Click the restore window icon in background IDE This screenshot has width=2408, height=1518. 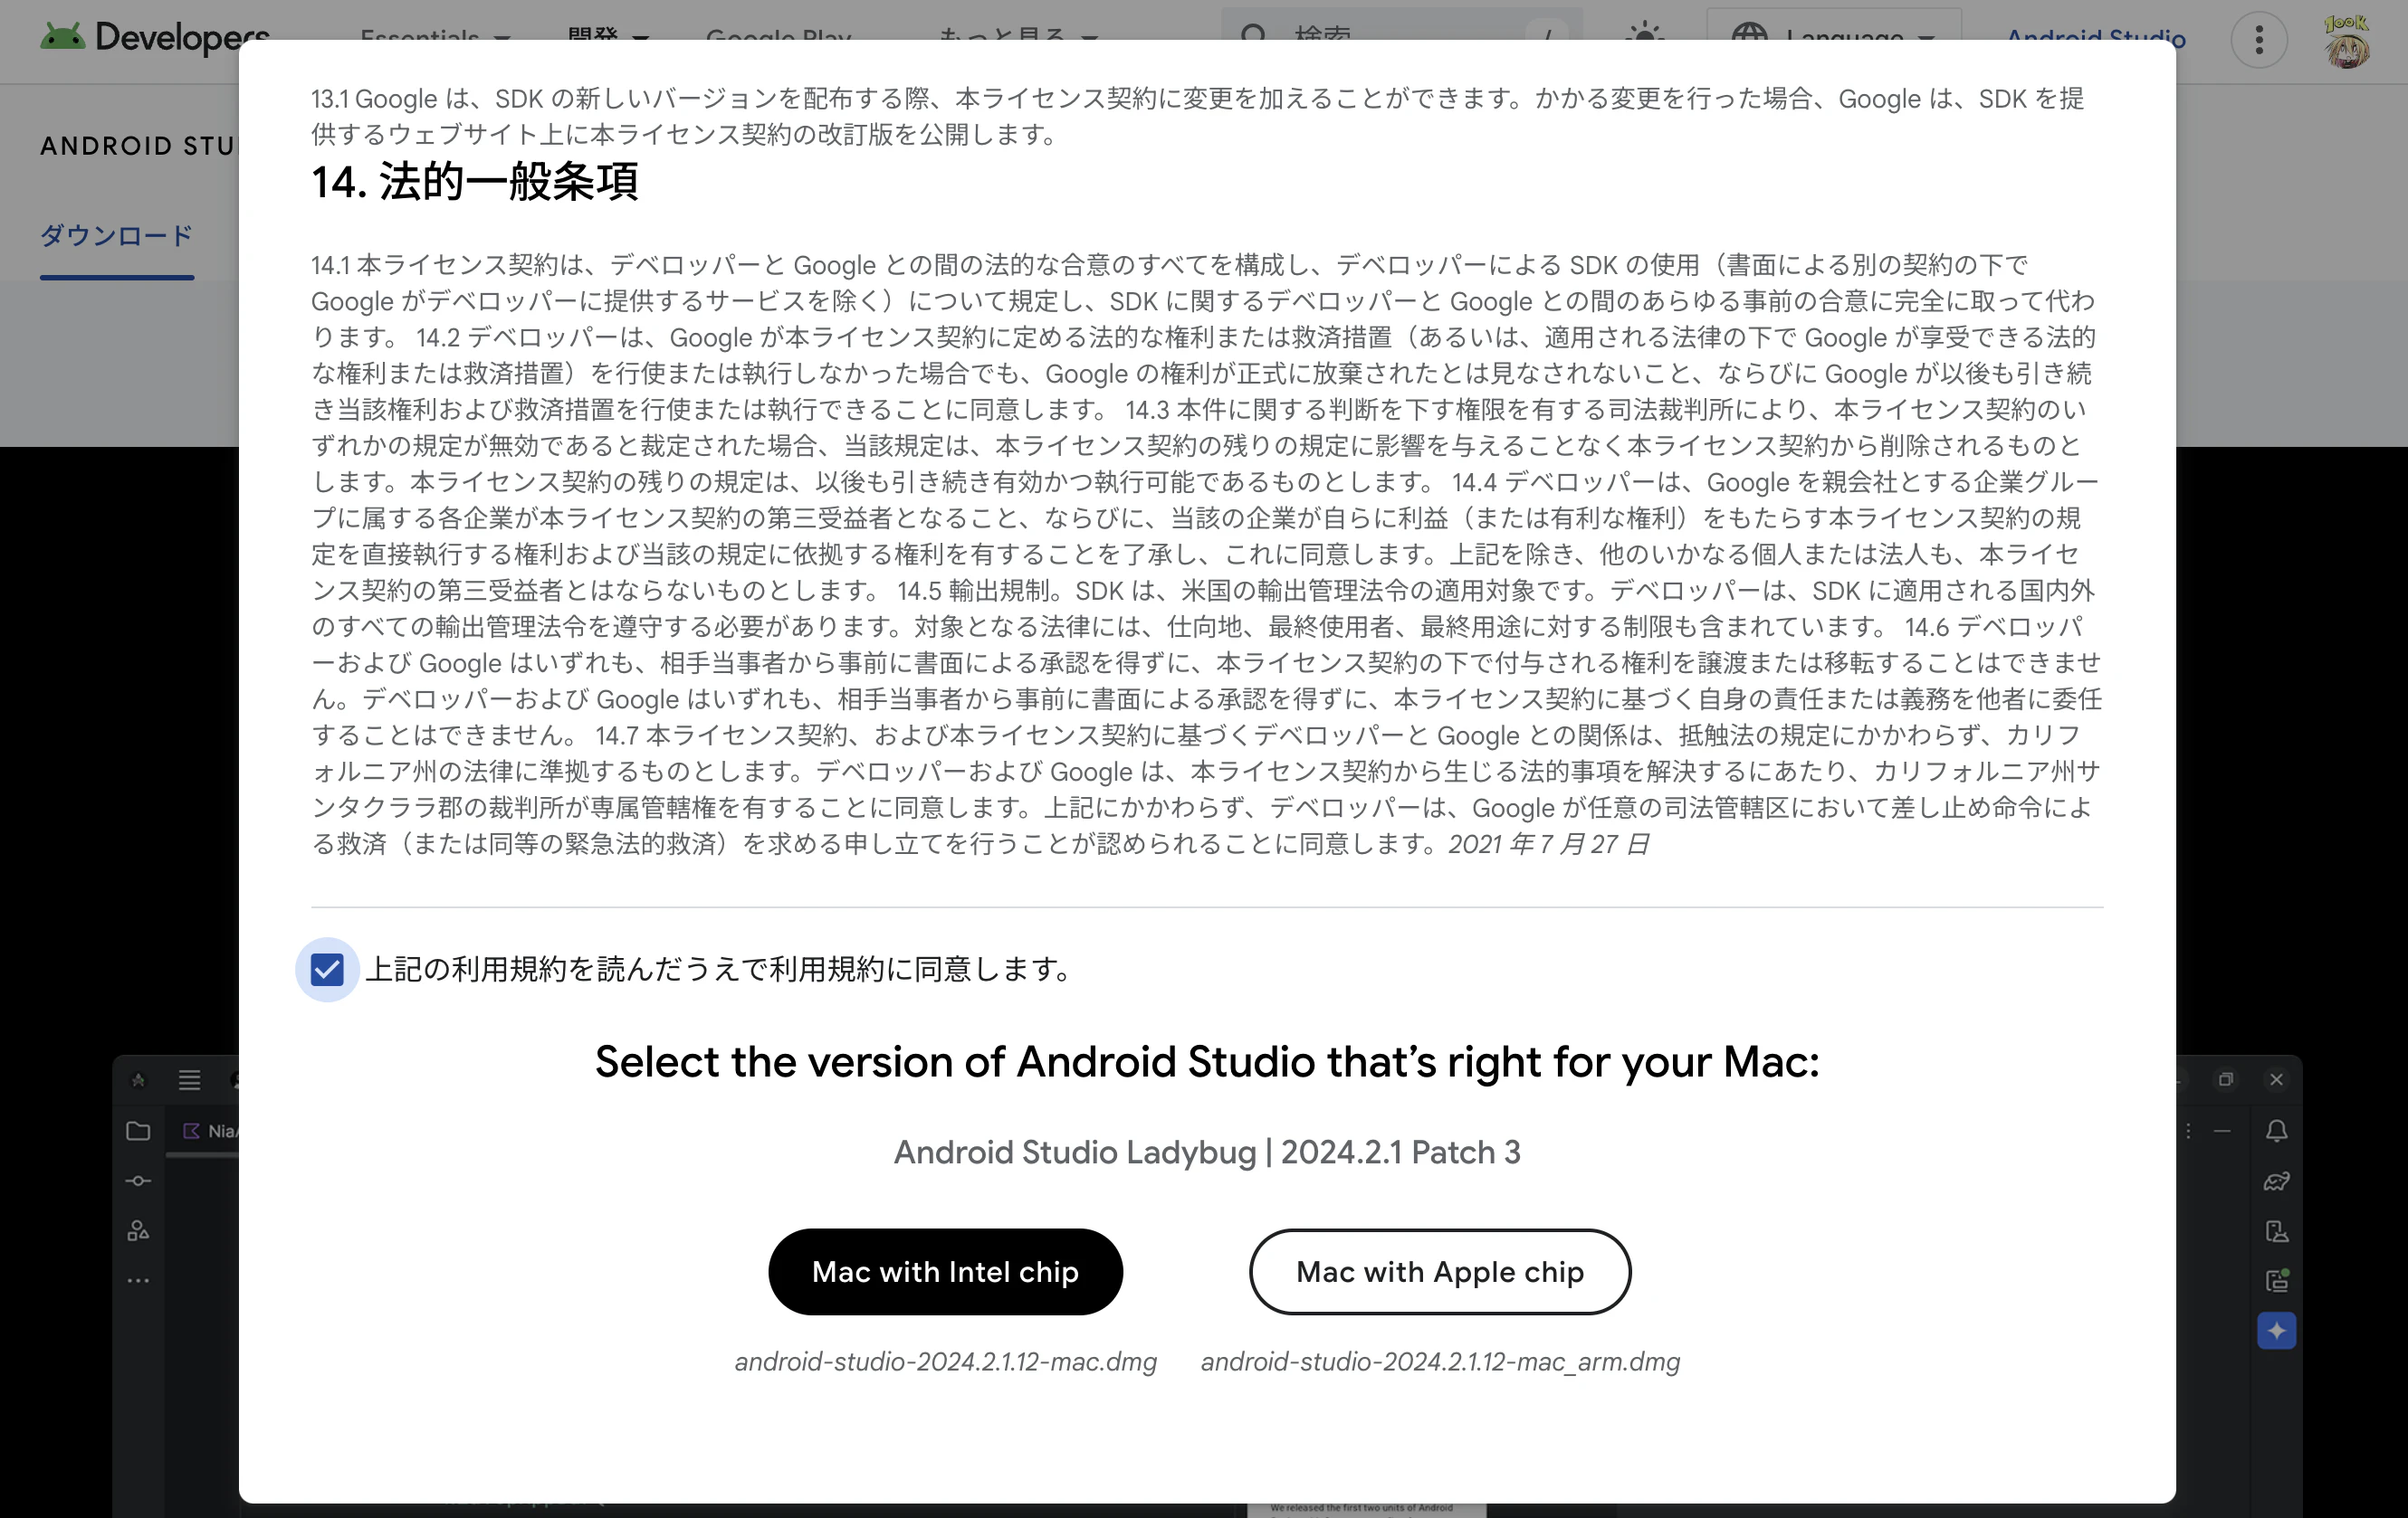click(x=2226, y=1079)
